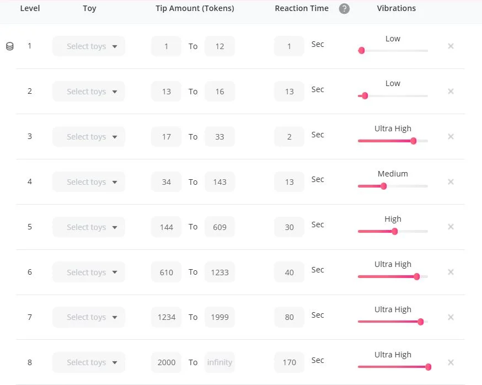The width and height of the screenshot is (482, 385).
Task: Click the coins stack icon beside level 1
Action: point(10,46)
